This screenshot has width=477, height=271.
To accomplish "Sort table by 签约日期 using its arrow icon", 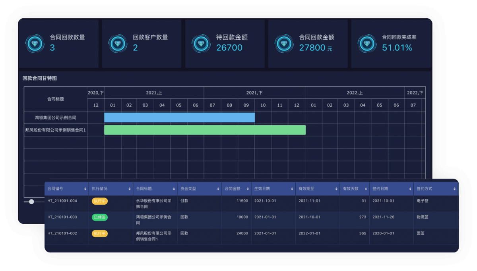I will tap(411, 189).
